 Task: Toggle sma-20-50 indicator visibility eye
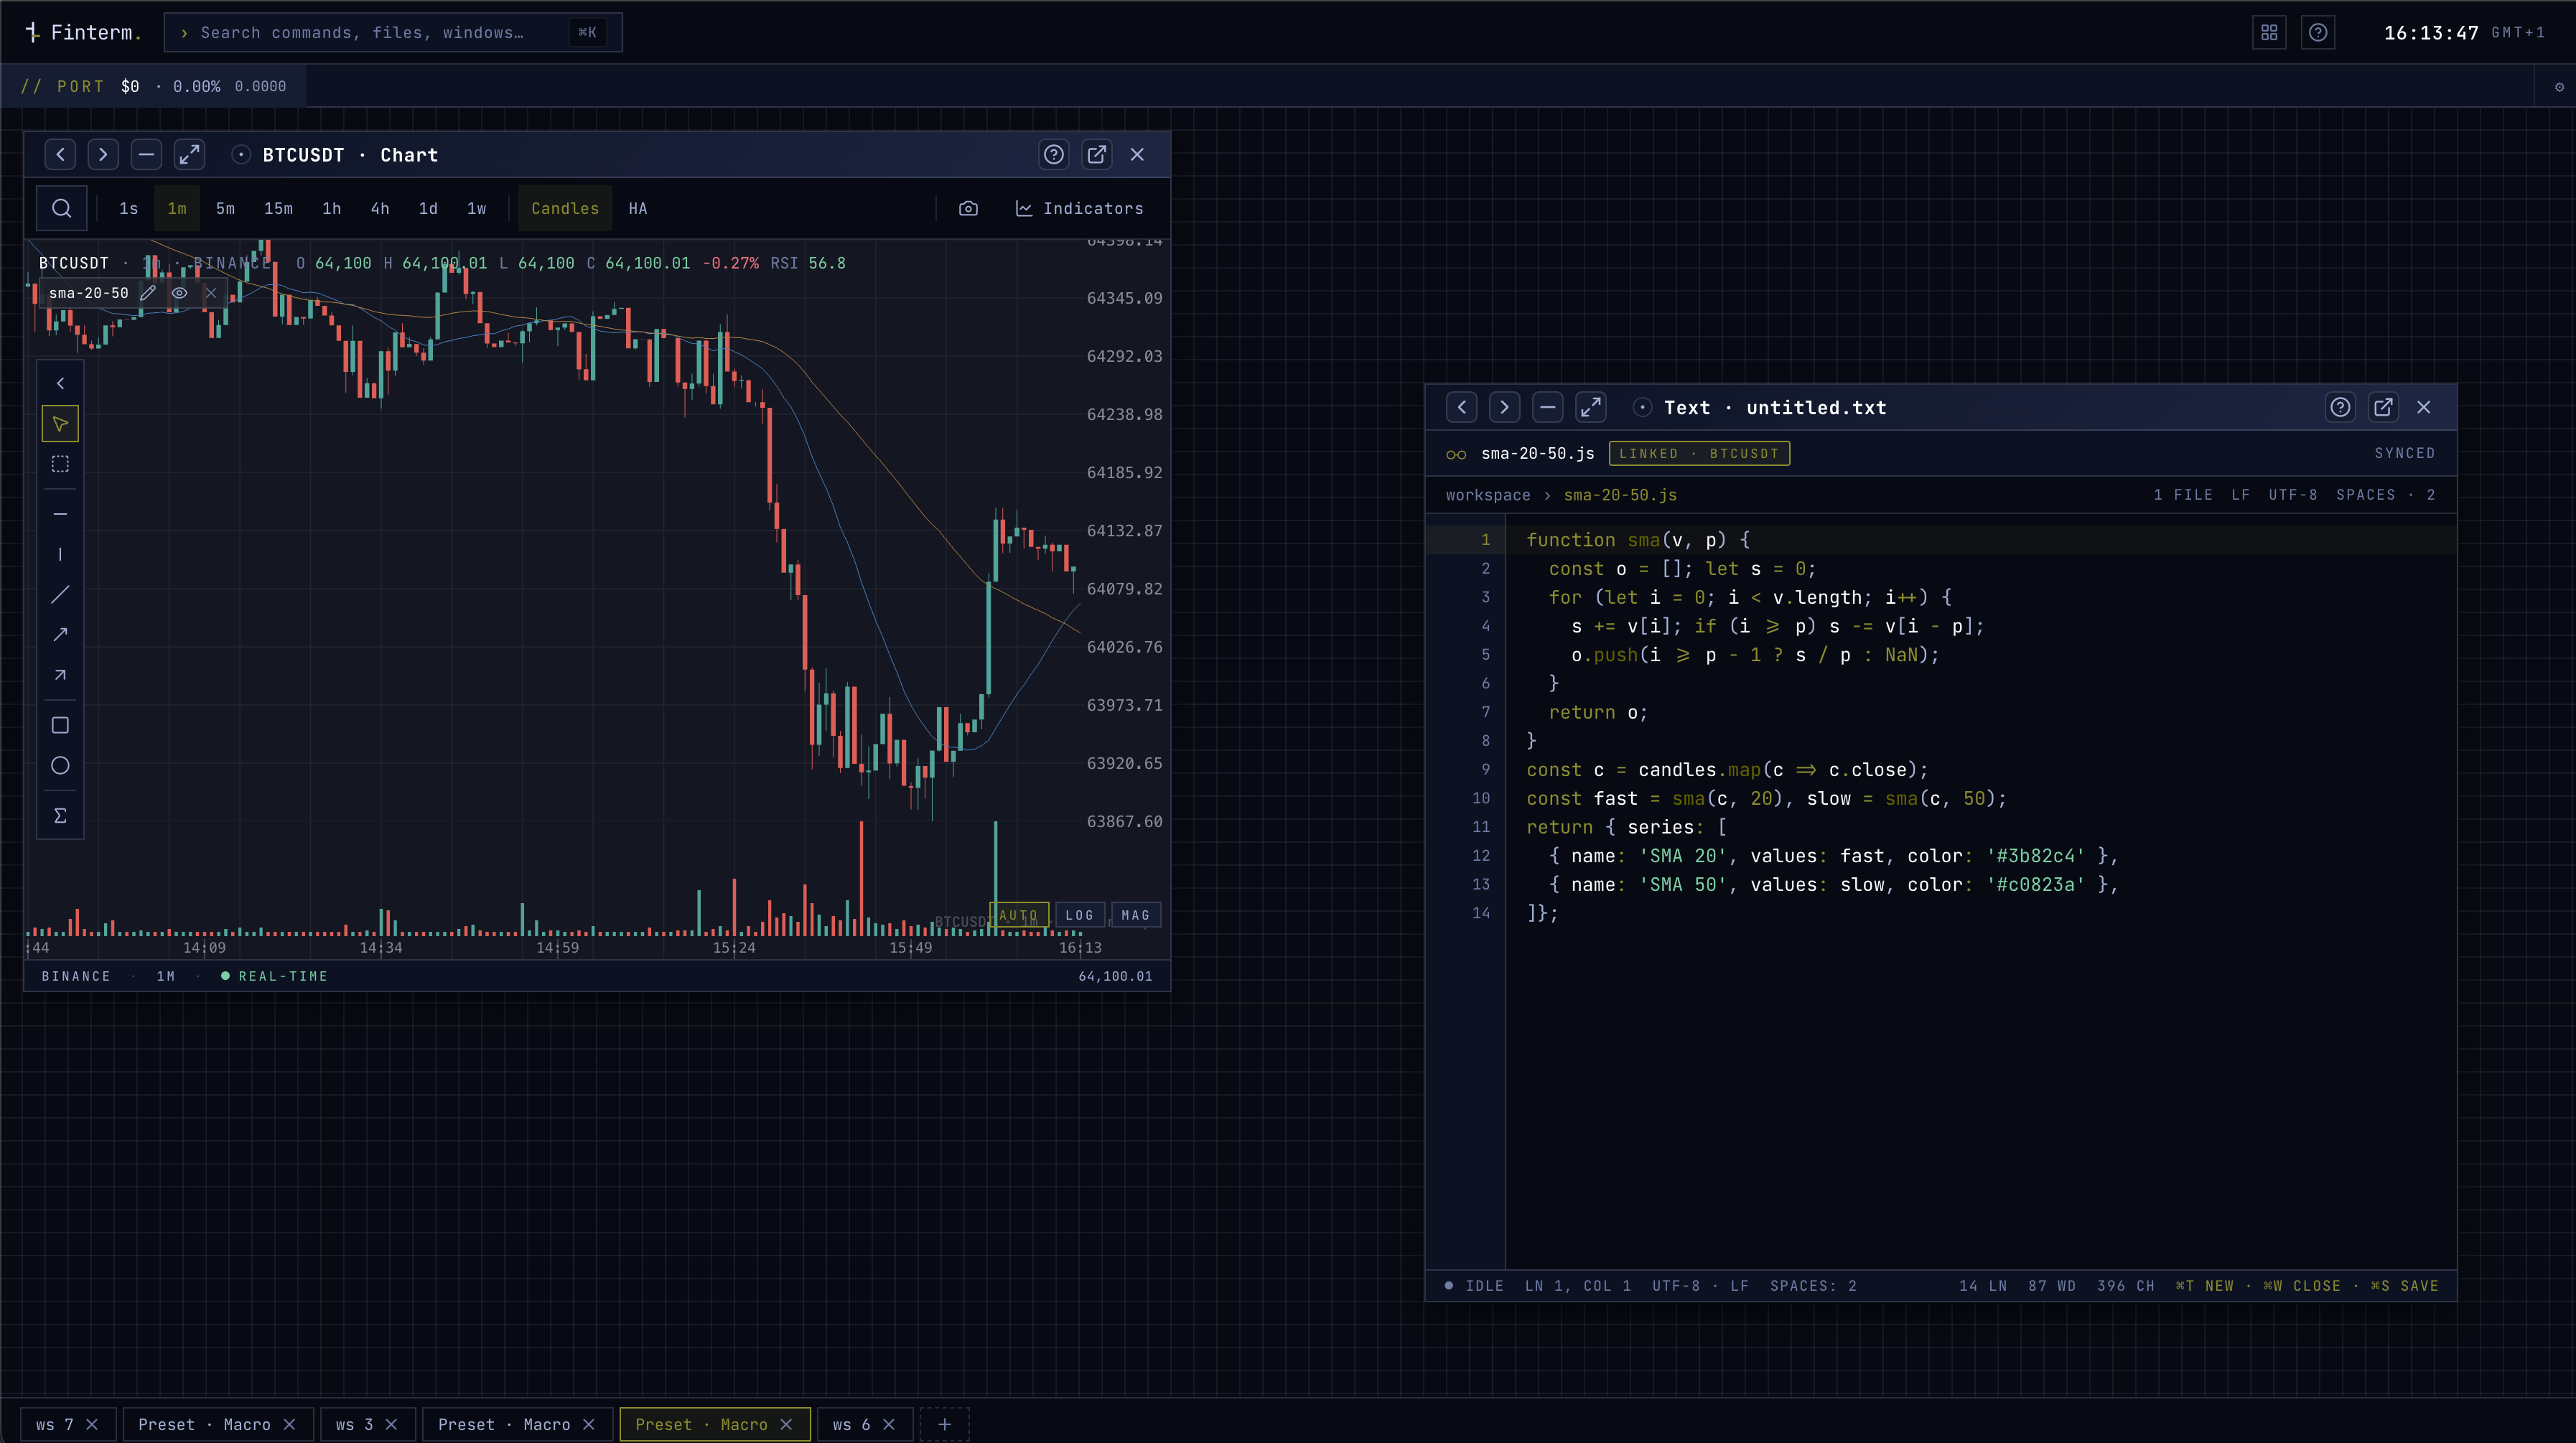[x=179, y=293]
